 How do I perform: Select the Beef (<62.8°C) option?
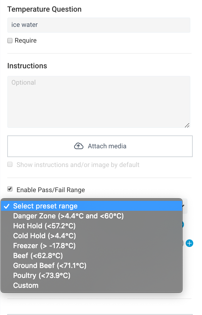click(x=38, y=255)
